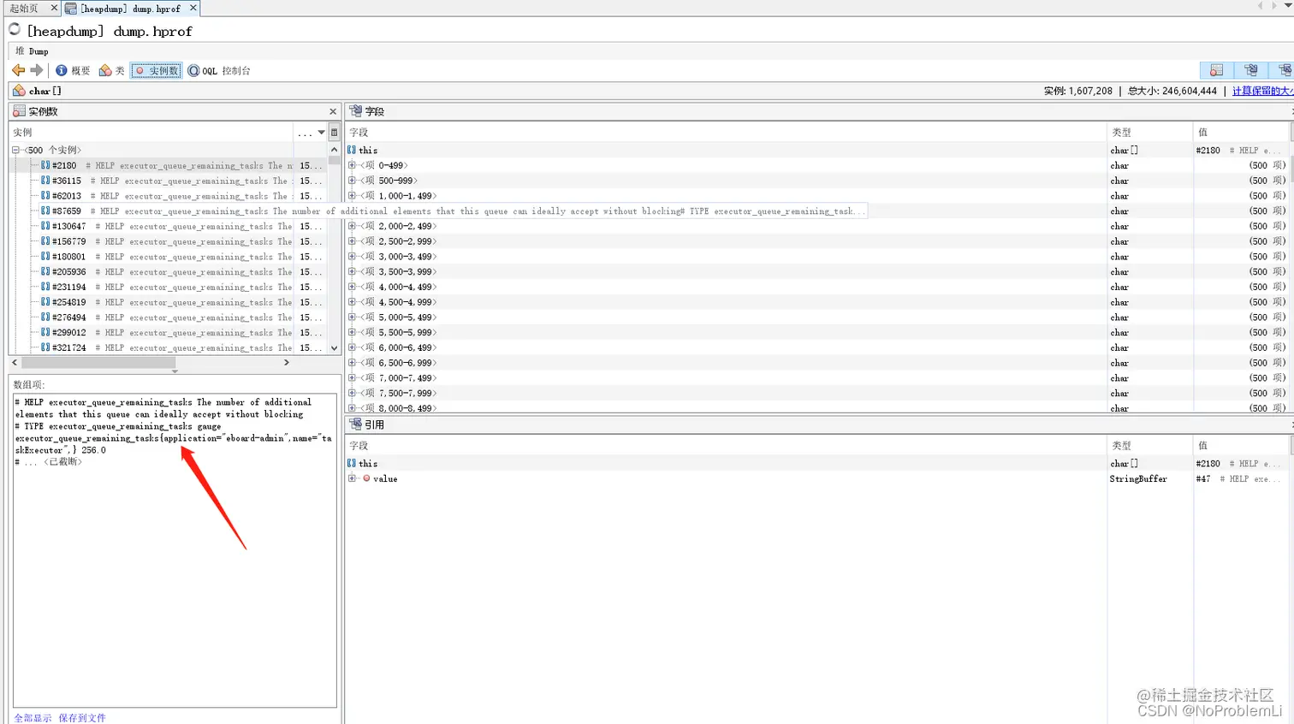Expand the <项 1,000-1,499> node

352,196
